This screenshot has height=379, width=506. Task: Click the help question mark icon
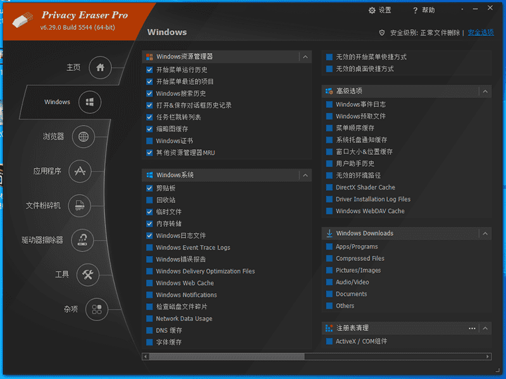point(416,11)
